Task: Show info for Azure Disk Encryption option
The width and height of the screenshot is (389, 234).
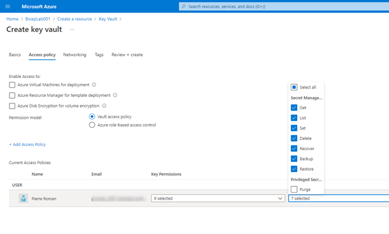Action: (104, 106)
